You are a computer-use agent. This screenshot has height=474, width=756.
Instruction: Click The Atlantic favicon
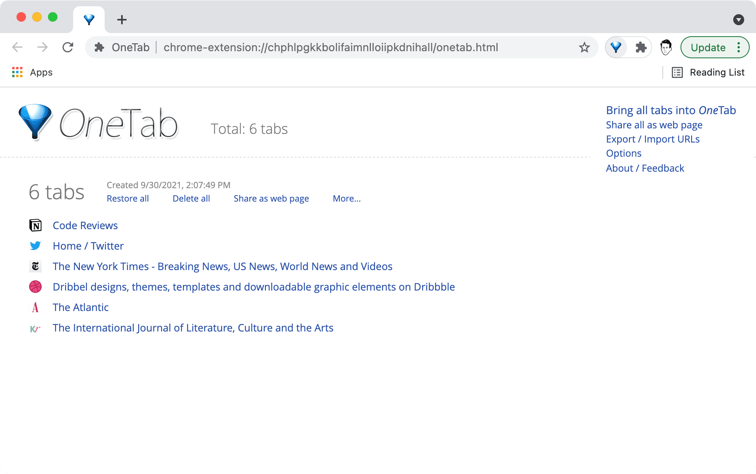pos(36,307)
